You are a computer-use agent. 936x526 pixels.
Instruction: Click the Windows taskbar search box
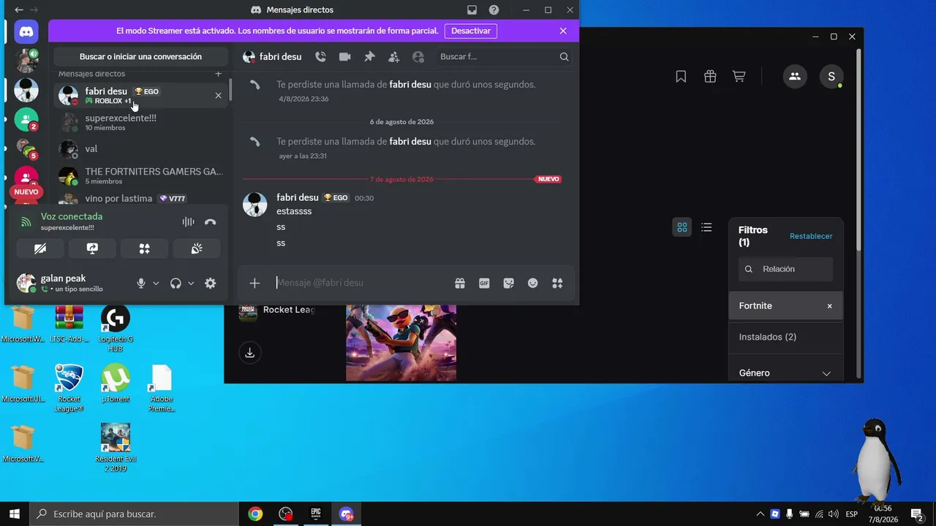[134, 514]
